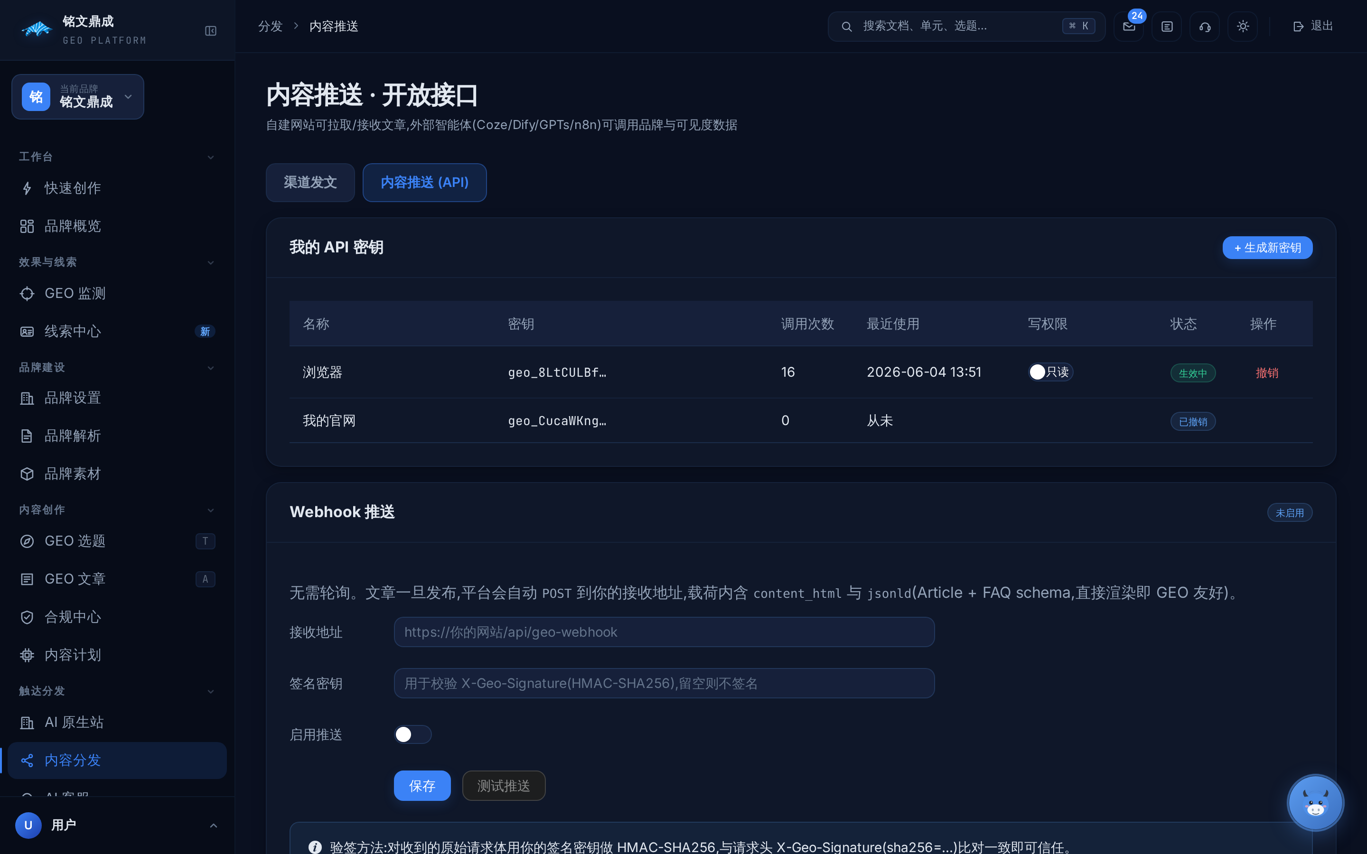
Task: Click the info icon beside 验签方法
Action: point(315,847)
